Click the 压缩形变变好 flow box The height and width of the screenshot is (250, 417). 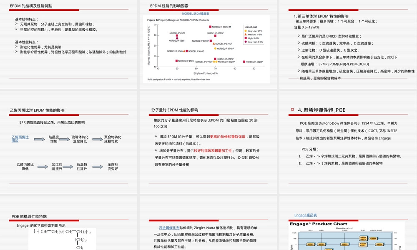[x=113, y=167]
